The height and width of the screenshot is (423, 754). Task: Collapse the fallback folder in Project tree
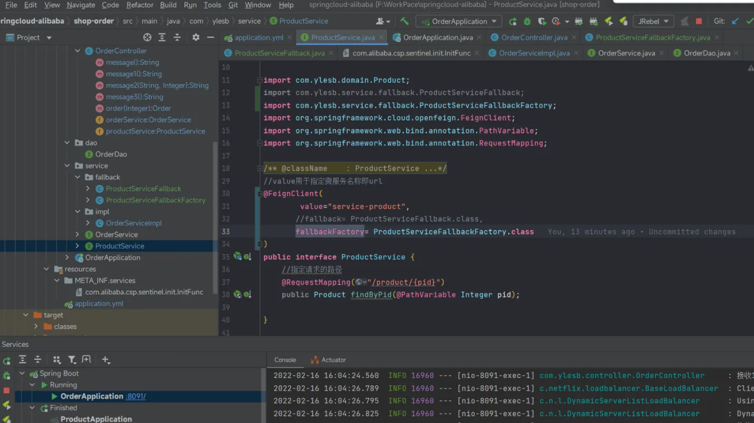pyautogui.click(x=78, y=177)
